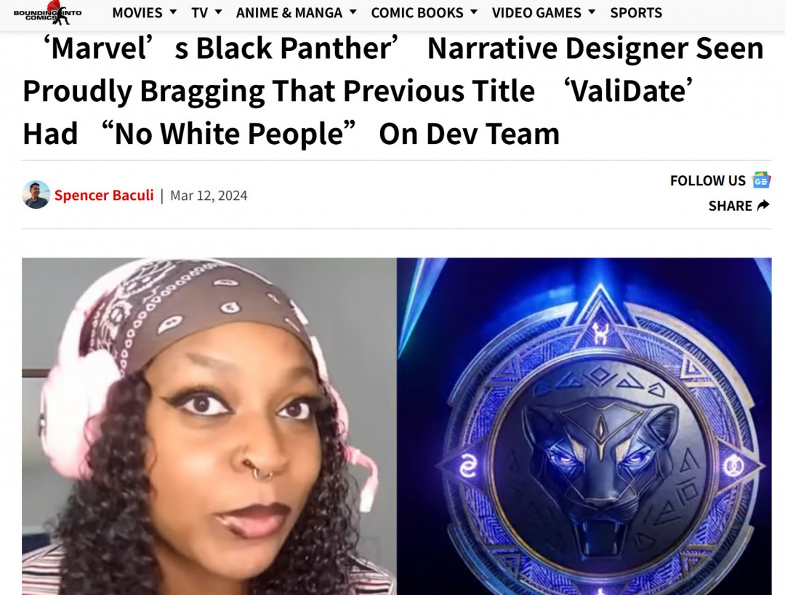Click the share arrow icon
Image resolution: width=785 pixels, height=595 pixels.
coord(763,205)
